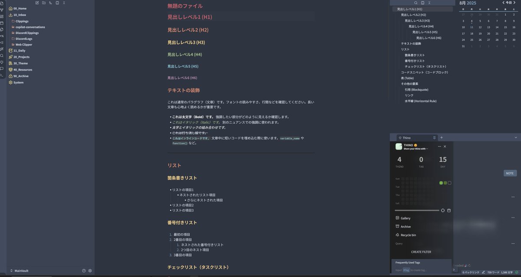
Task: Click the pencil edit mode icon in status bar
Action: (x=483, y=272)
